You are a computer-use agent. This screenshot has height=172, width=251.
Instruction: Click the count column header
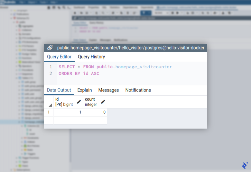pyautogui.click(x=95, y=102)
